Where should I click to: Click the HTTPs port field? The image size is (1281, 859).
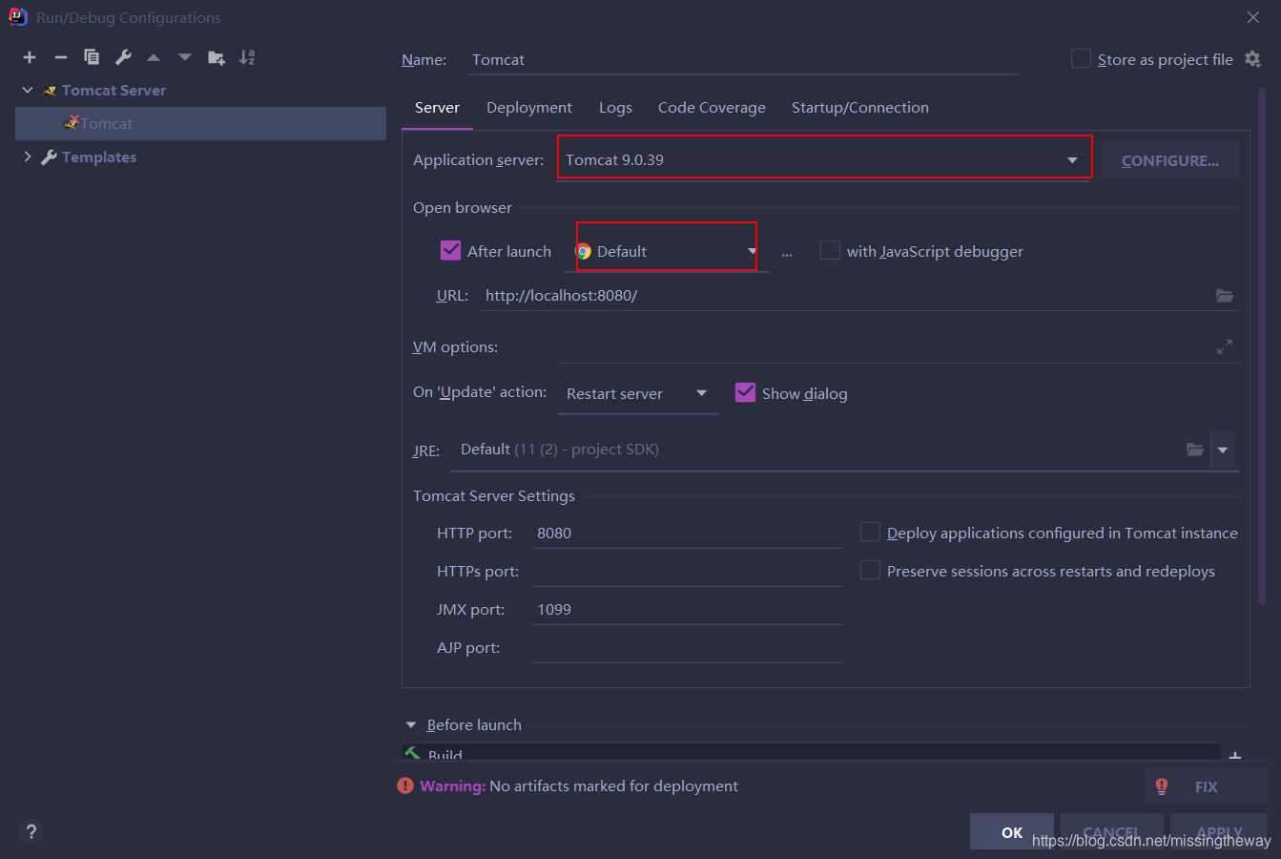tap(687, 571)
